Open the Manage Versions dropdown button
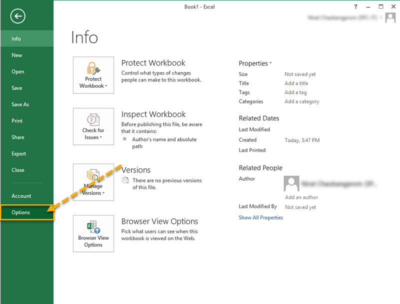Screen dimensions: 400x304 pos(93,182)
